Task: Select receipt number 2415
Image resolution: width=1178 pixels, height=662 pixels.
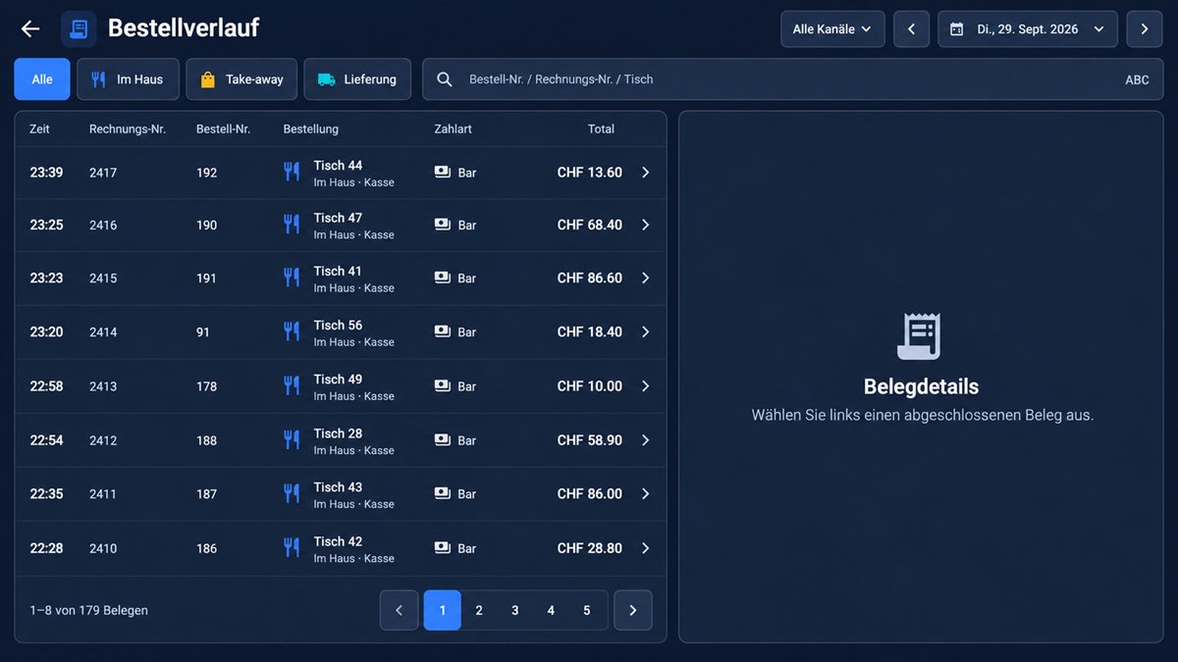Action: tap(103, 279)
